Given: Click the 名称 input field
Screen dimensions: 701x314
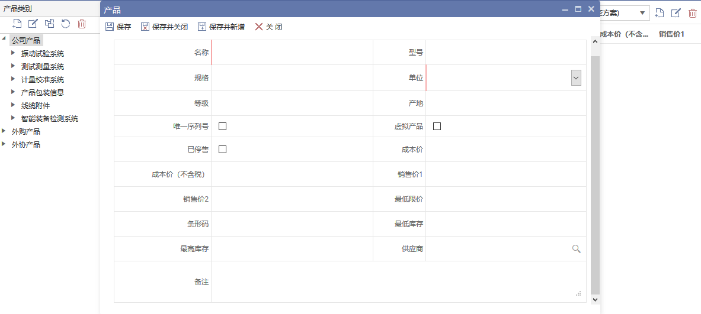Looking at the screenshot, I should tap(292, 53).
